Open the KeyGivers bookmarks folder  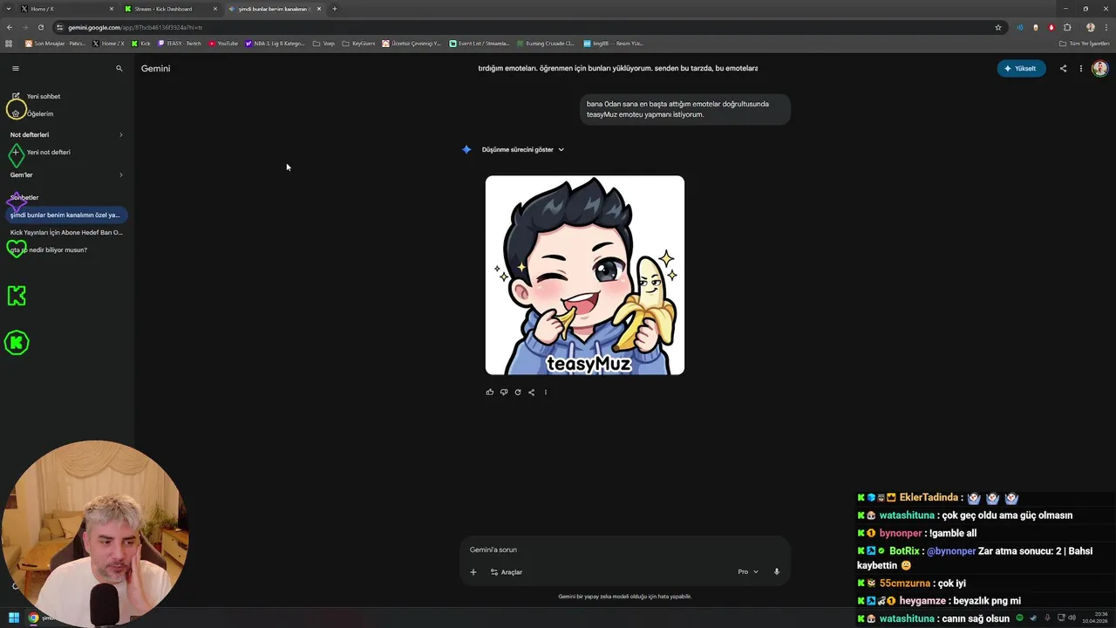coord(358,43)
